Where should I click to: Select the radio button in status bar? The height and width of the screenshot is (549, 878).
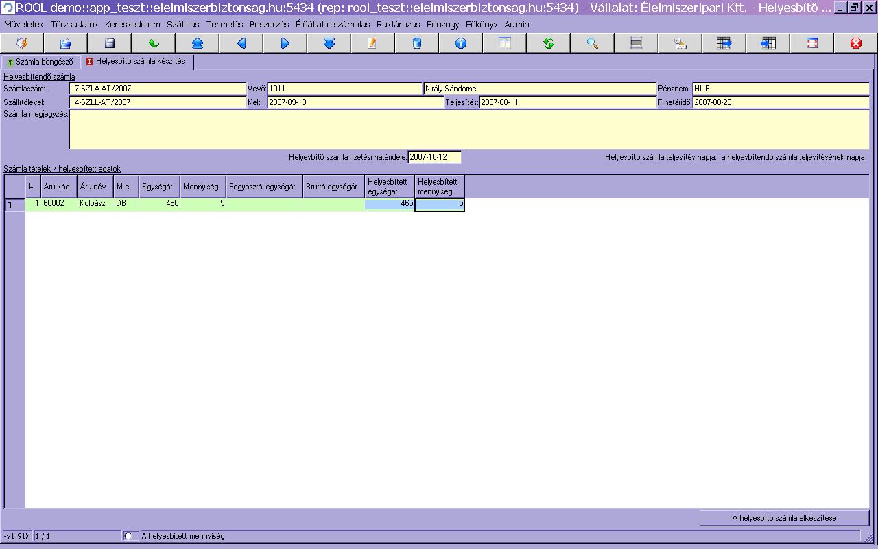(128, 536)
